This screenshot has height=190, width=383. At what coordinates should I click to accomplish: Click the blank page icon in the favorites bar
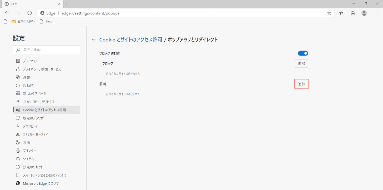[5, 21]
